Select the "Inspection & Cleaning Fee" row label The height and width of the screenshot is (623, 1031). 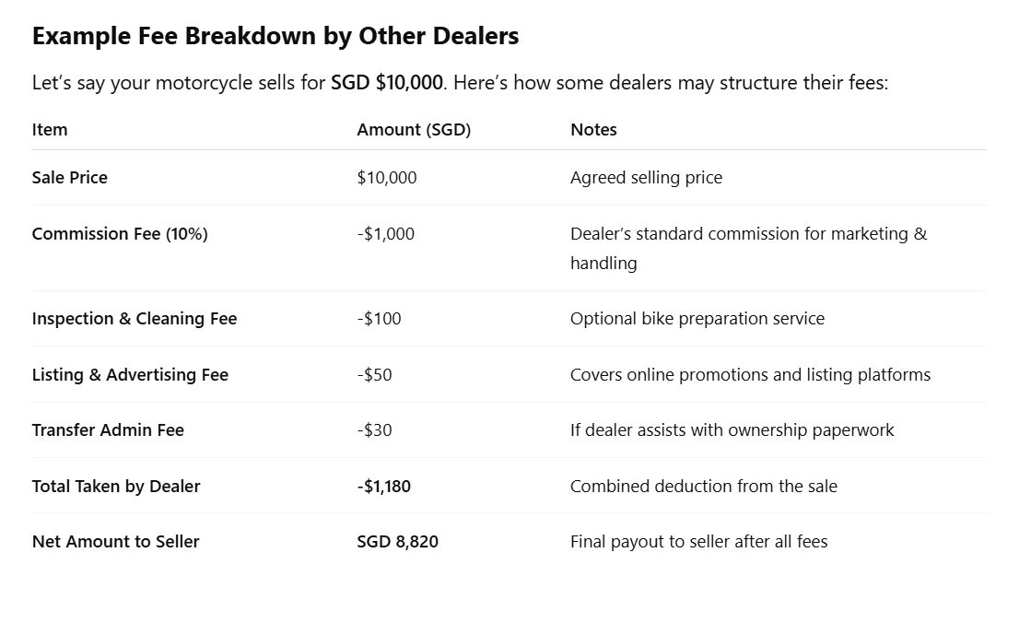click(x=135, y=319)
